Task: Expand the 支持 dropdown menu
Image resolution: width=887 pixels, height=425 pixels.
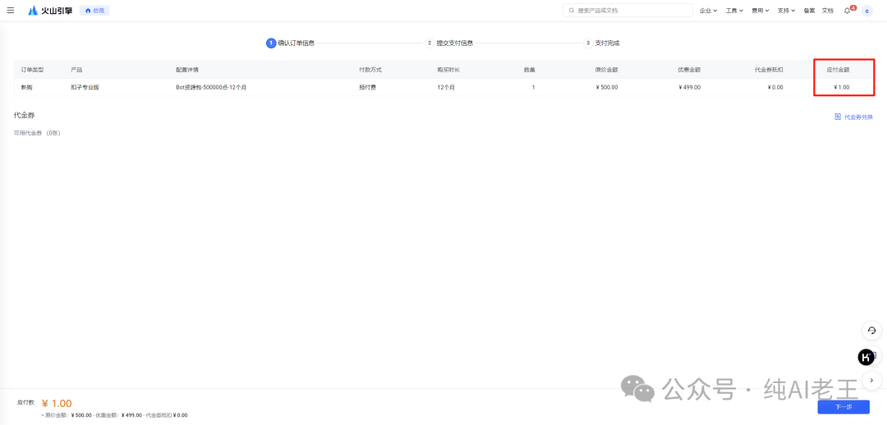Action: click(x=786, y=10)
